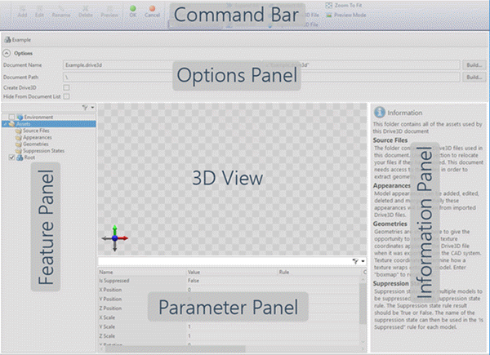Click the Add command icon
This screenshot has height=355, width=490.
[x=22, y=7]
